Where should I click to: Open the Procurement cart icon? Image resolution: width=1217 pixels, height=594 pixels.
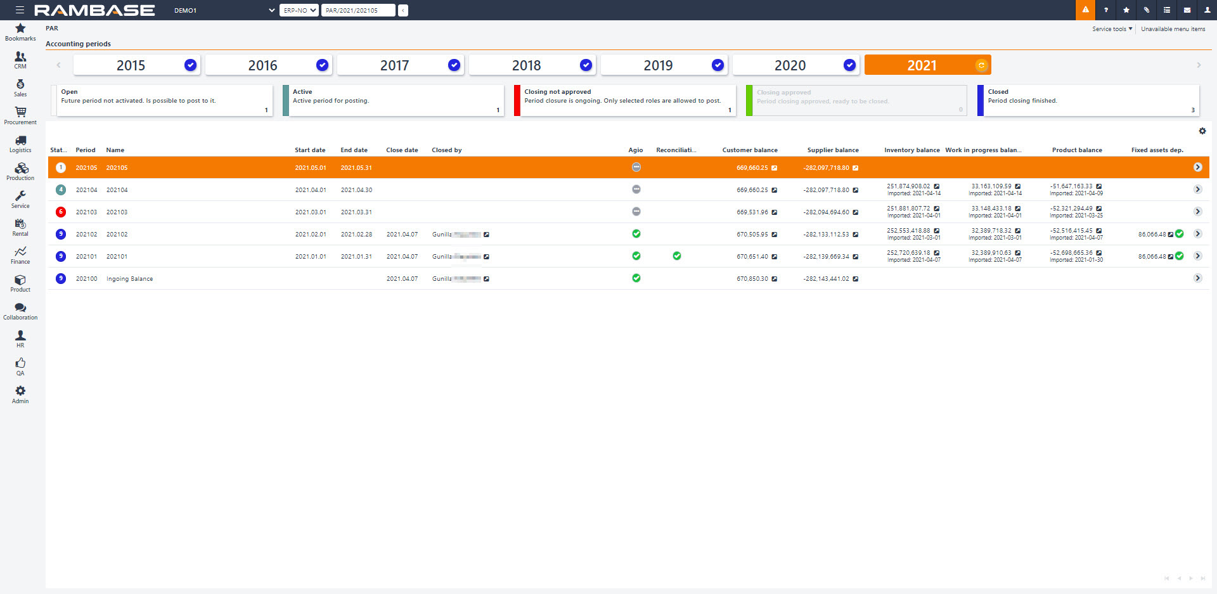click(x=20, y=115)
